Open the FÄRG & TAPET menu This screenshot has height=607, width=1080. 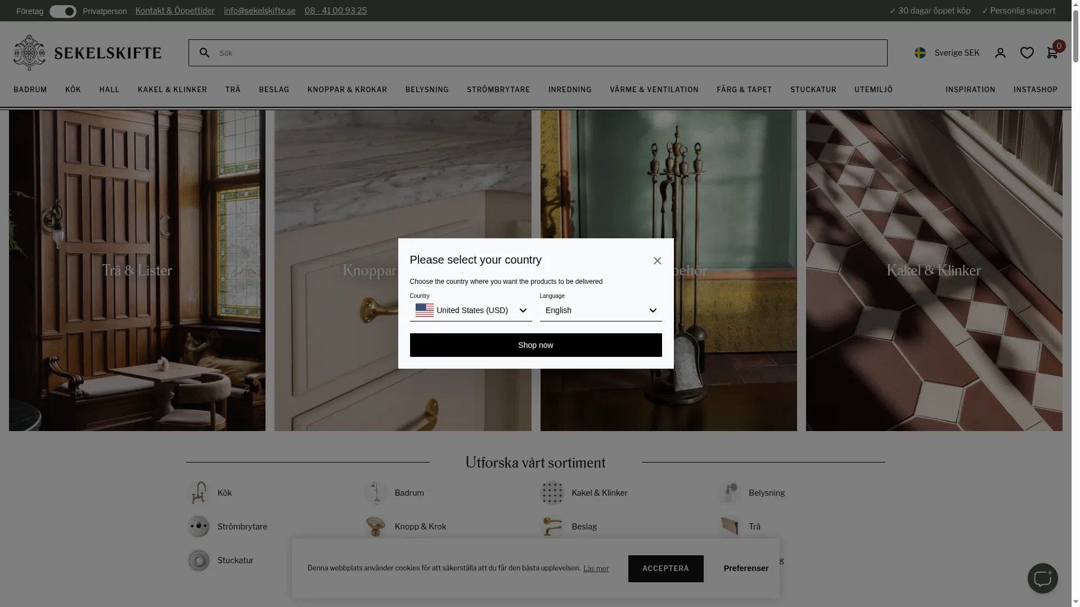click(744, 90)
